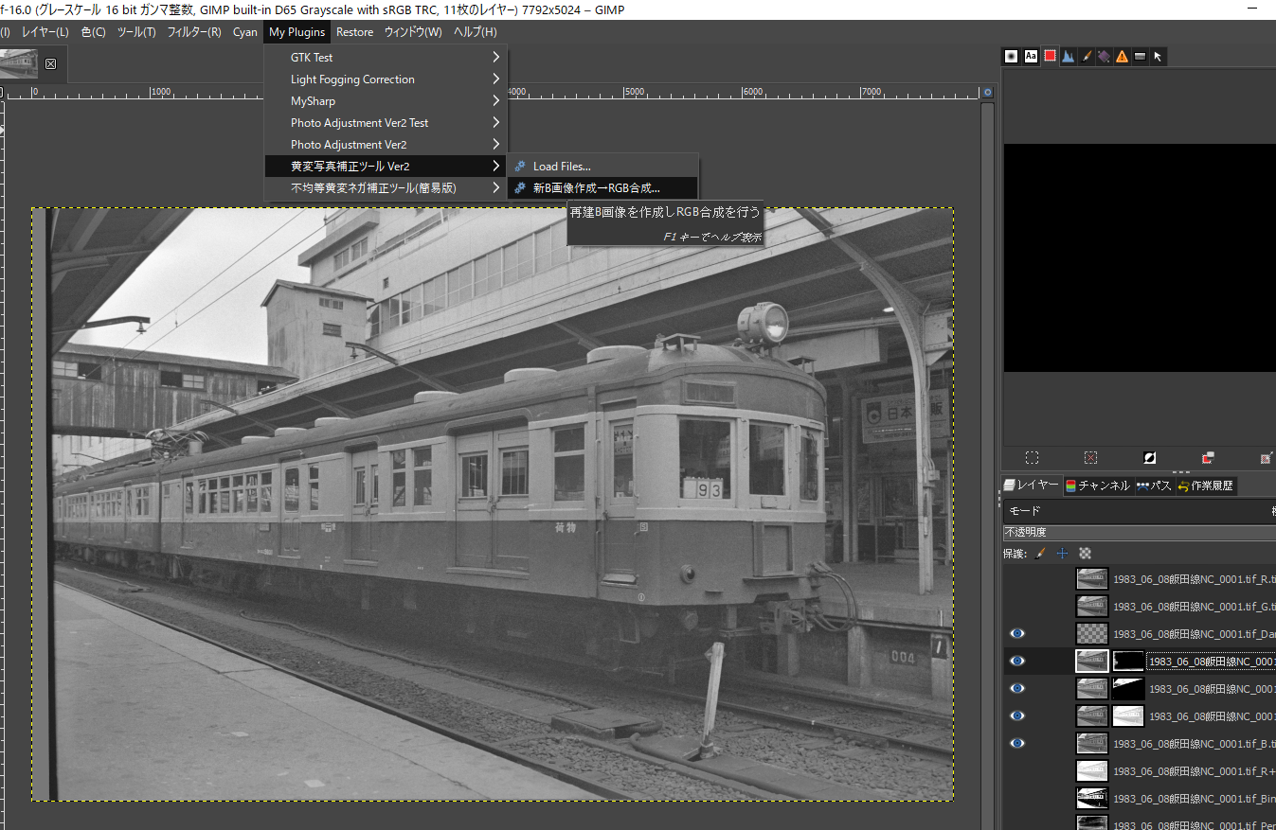Screen dimensions: 1276x830
Task: Expand the 不均等黄変ネガ補正ツール(簡易版) submenu arrow
Action: (x=495, y=188)
